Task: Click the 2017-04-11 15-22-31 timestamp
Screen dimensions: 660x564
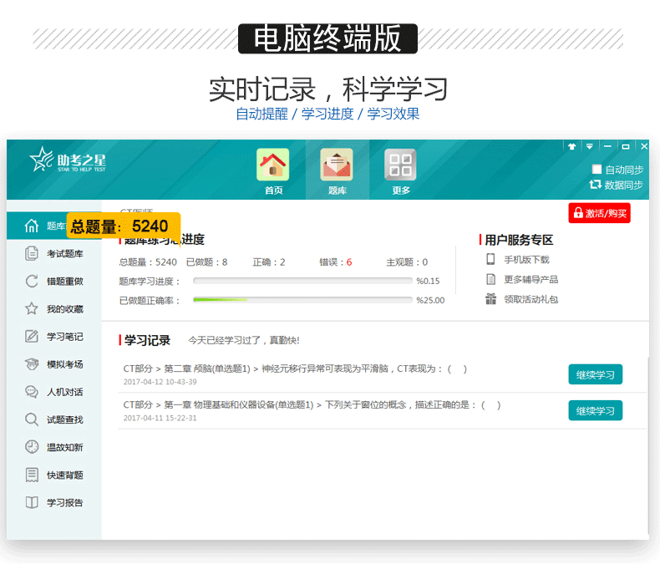Action: tap(160, 418)
